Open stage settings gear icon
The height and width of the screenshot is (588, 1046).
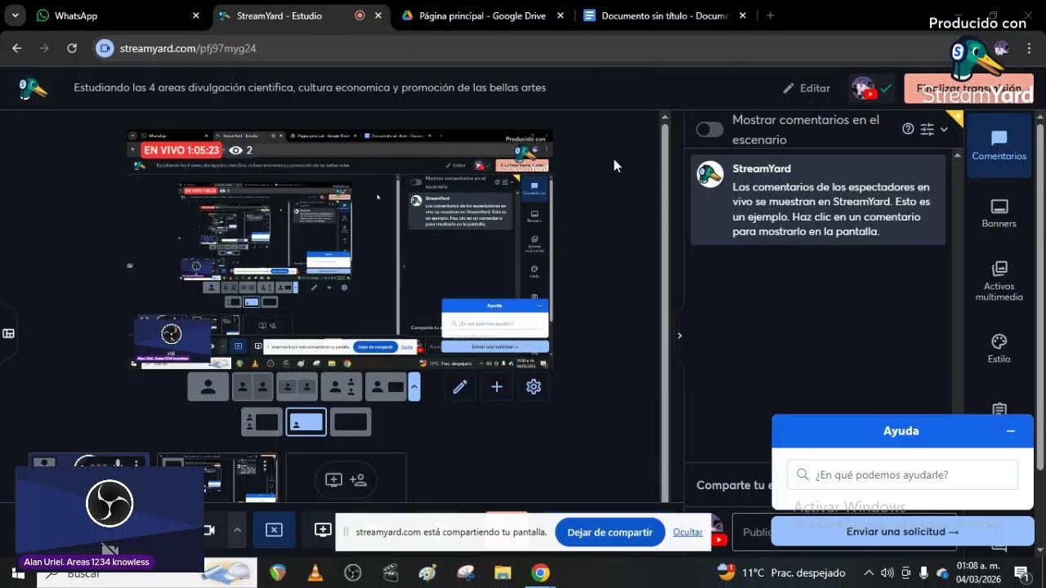coord(534,387)
